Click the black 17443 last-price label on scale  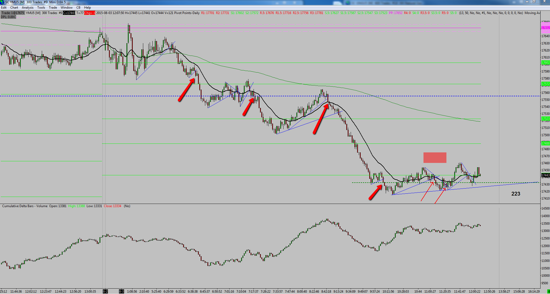tap(545, 175)
